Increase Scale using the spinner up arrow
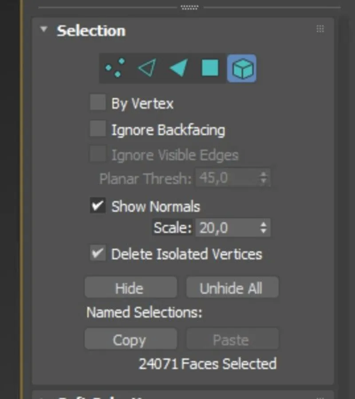Screen dimensions: 355x399 264,224
